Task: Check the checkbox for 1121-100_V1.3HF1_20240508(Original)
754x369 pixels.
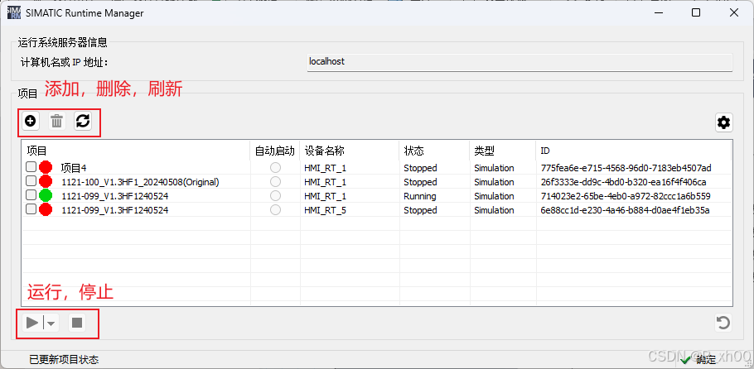Action: click(x=31, y=181)
